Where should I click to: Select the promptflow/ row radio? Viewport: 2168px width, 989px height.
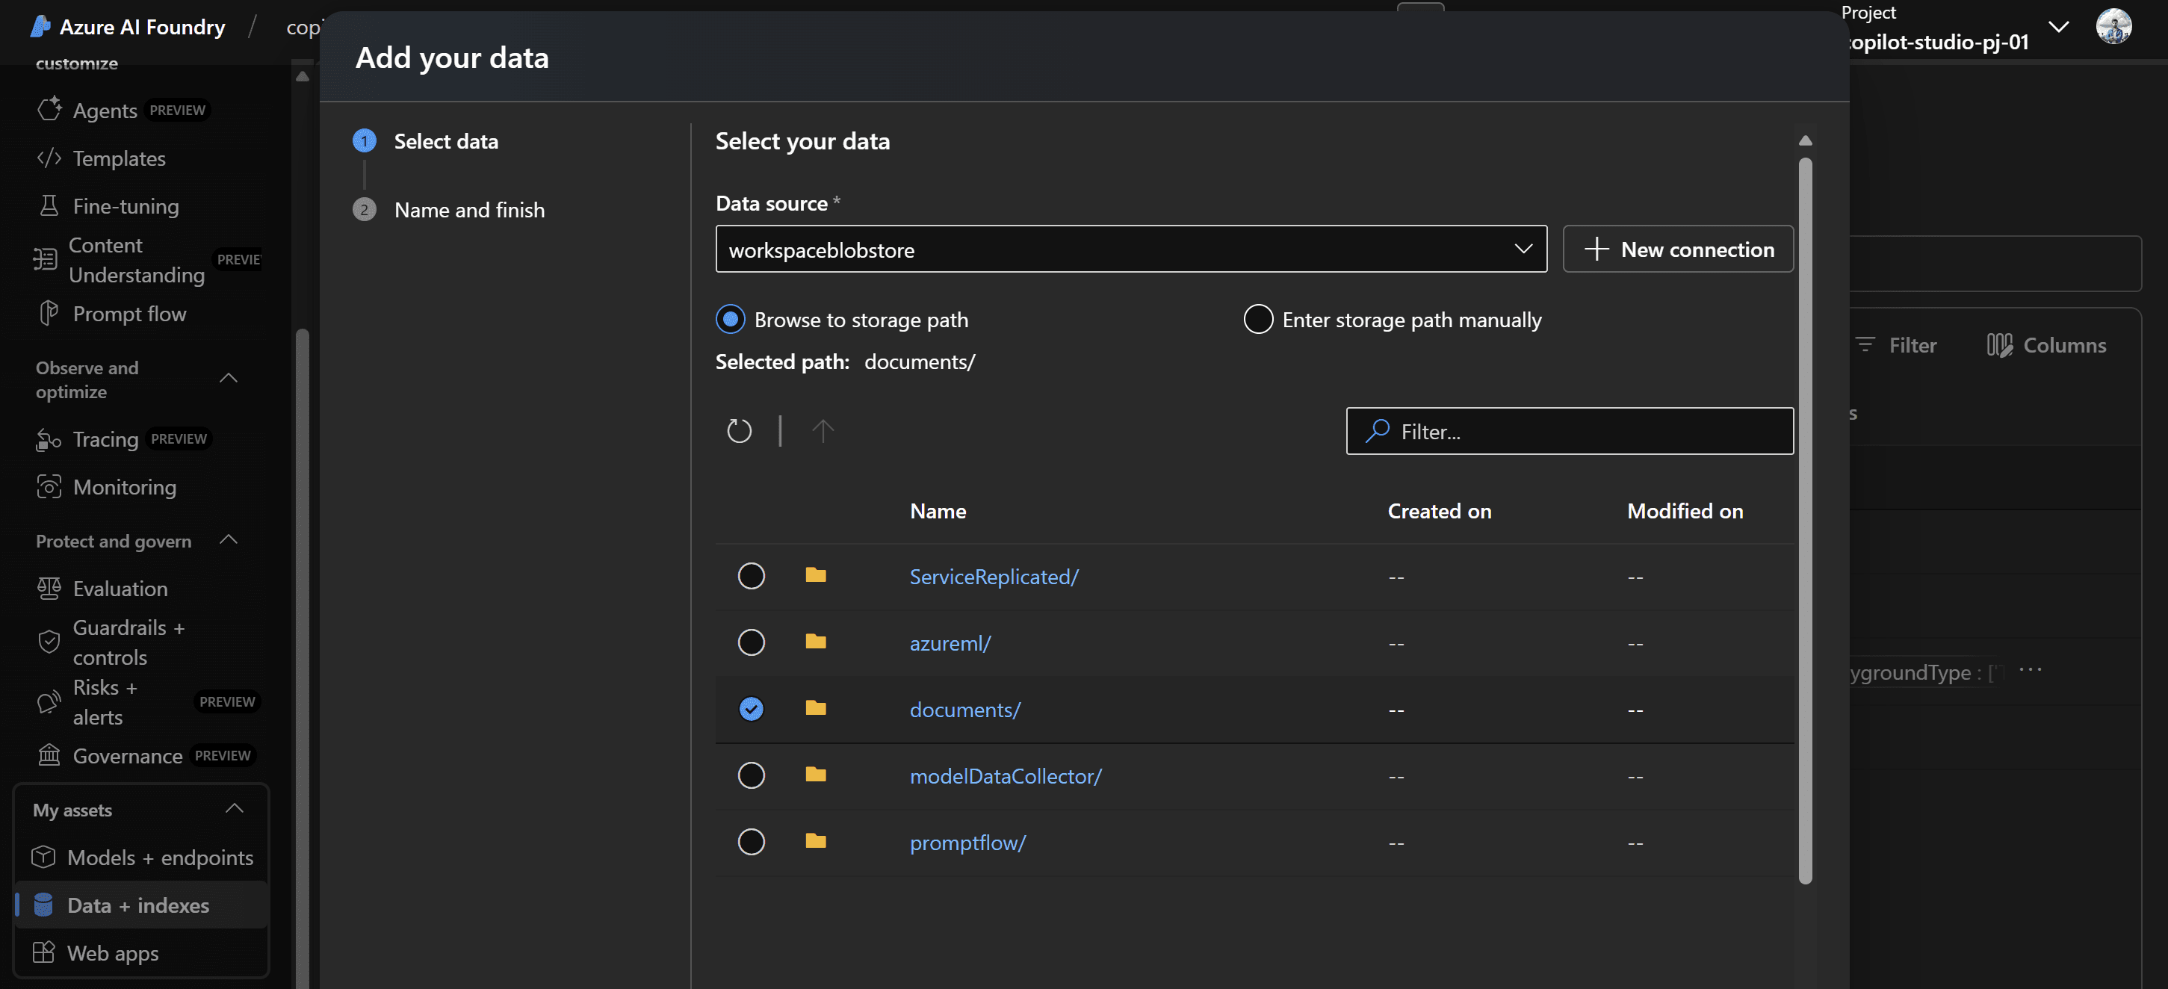[x=752, y=842]
